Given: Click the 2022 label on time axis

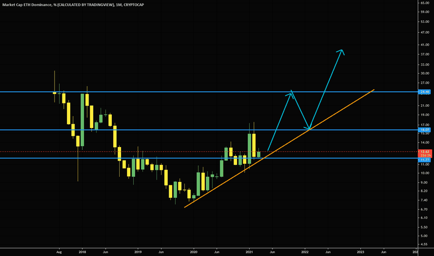Looking at the screenshot, I should click(305, 252).
